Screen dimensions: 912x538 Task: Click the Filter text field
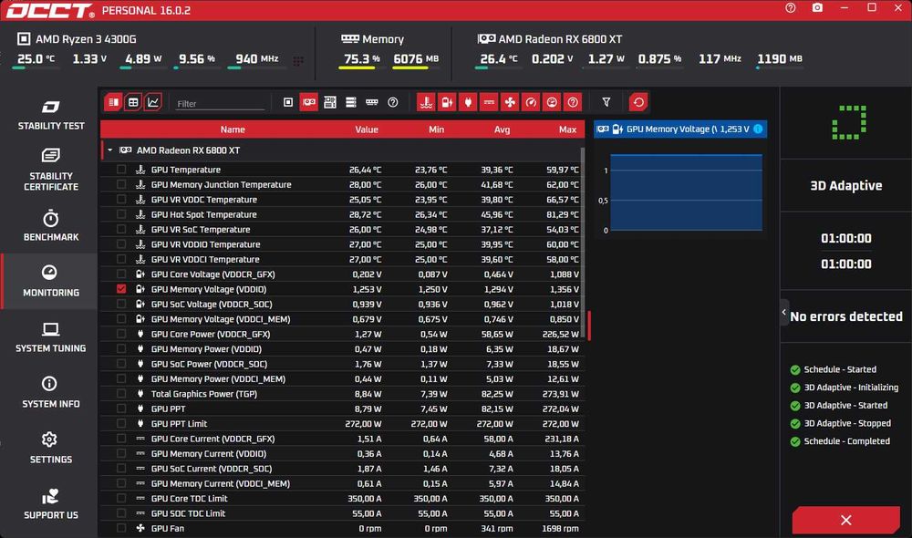(x=220, y=104)
